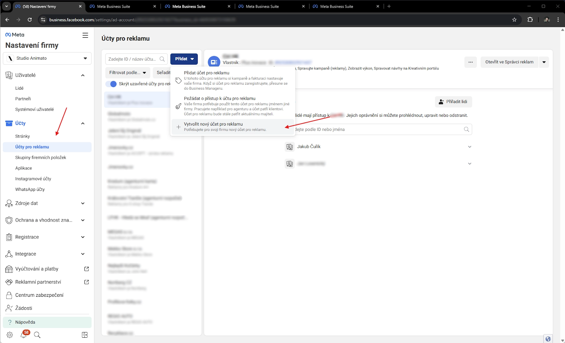Open Instagramové účty
This screenshot has height=343, width=565.
point(33,179)
